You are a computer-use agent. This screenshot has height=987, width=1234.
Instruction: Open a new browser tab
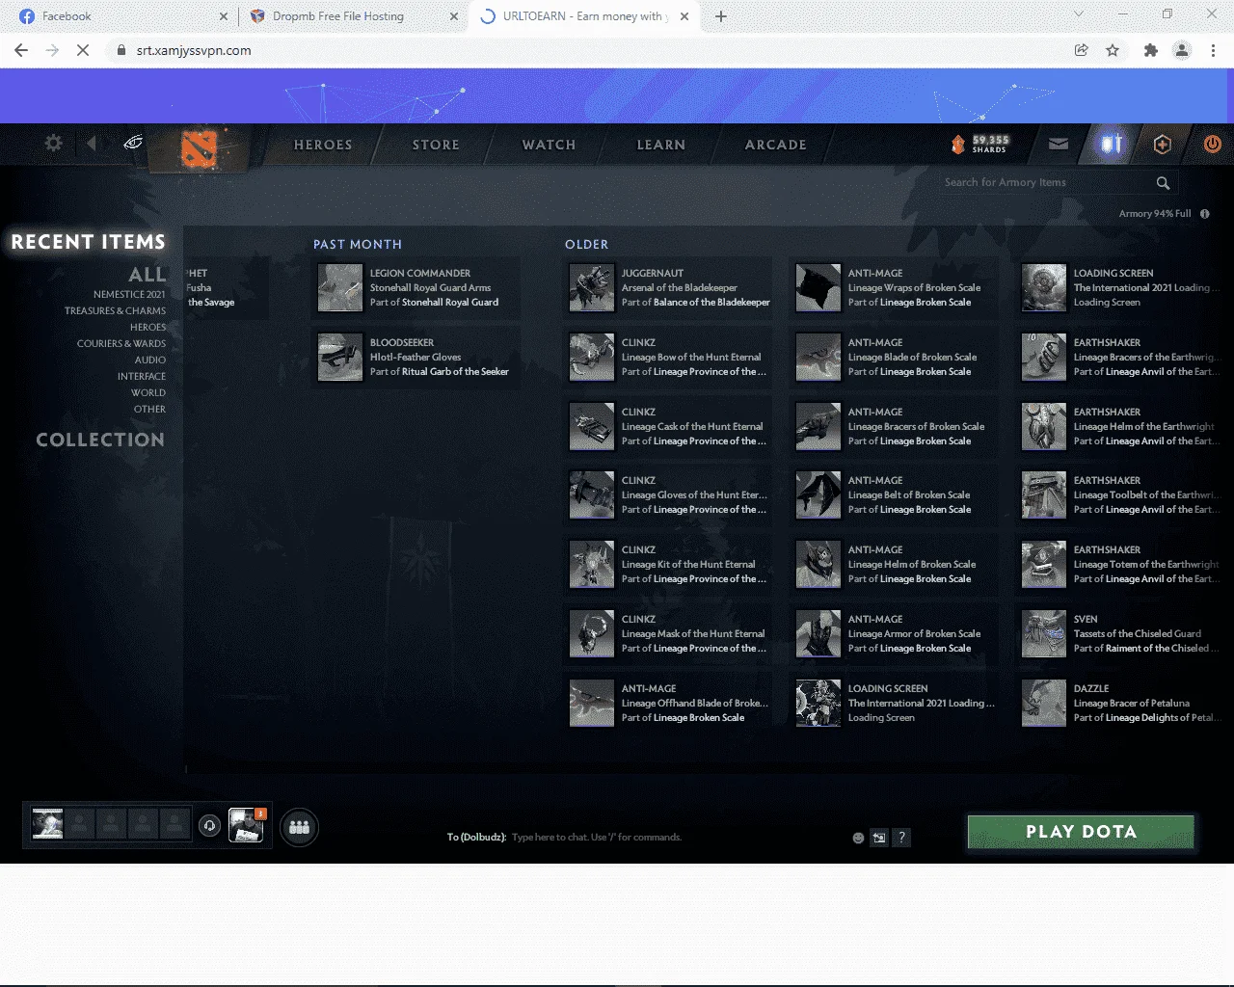coord(720,16)
